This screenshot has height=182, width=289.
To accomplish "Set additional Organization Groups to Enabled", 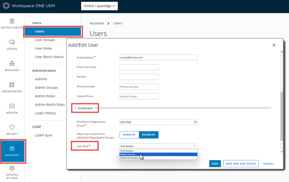I will [129, 135].
